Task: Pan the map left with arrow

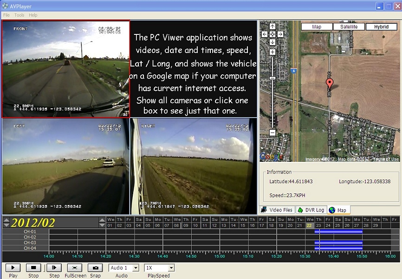Action: [265, 34]
